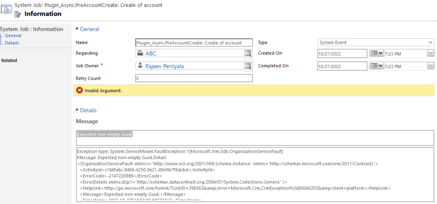The height and width of the screenshot is (204, 437).
Task: Go to Details in the left navigation
Action: tap(12, 43)
